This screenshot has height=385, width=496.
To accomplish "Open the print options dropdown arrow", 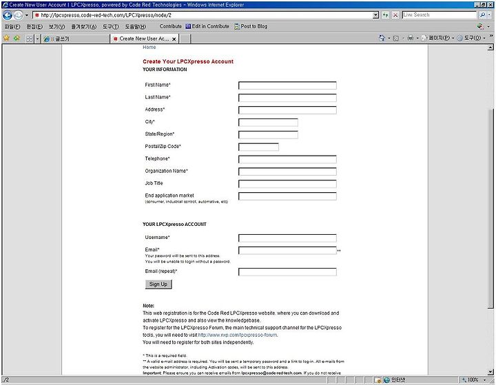I will pyautogui.click(x=417, y=39).
